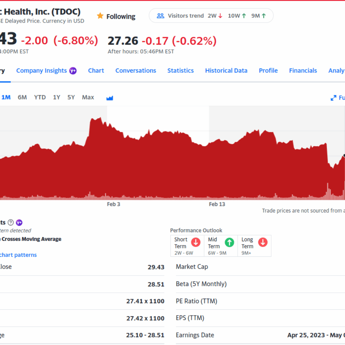Image resolution: width=345 pixels, height=345 pixels.
Task: Open the Statistics tab
Action: click(180, 71)
